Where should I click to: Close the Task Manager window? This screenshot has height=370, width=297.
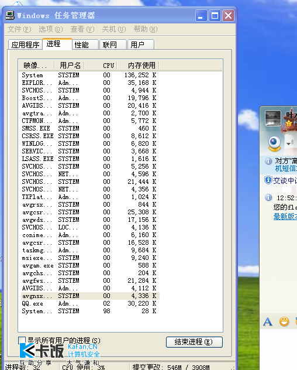tap(228, 16)
